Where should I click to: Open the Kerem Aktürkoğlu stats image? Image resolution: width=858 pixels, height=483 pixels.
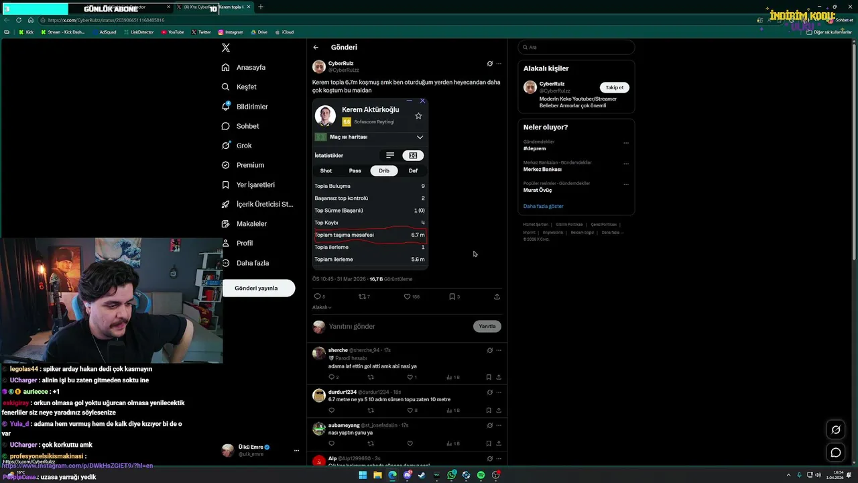click(x=370, y=184)
